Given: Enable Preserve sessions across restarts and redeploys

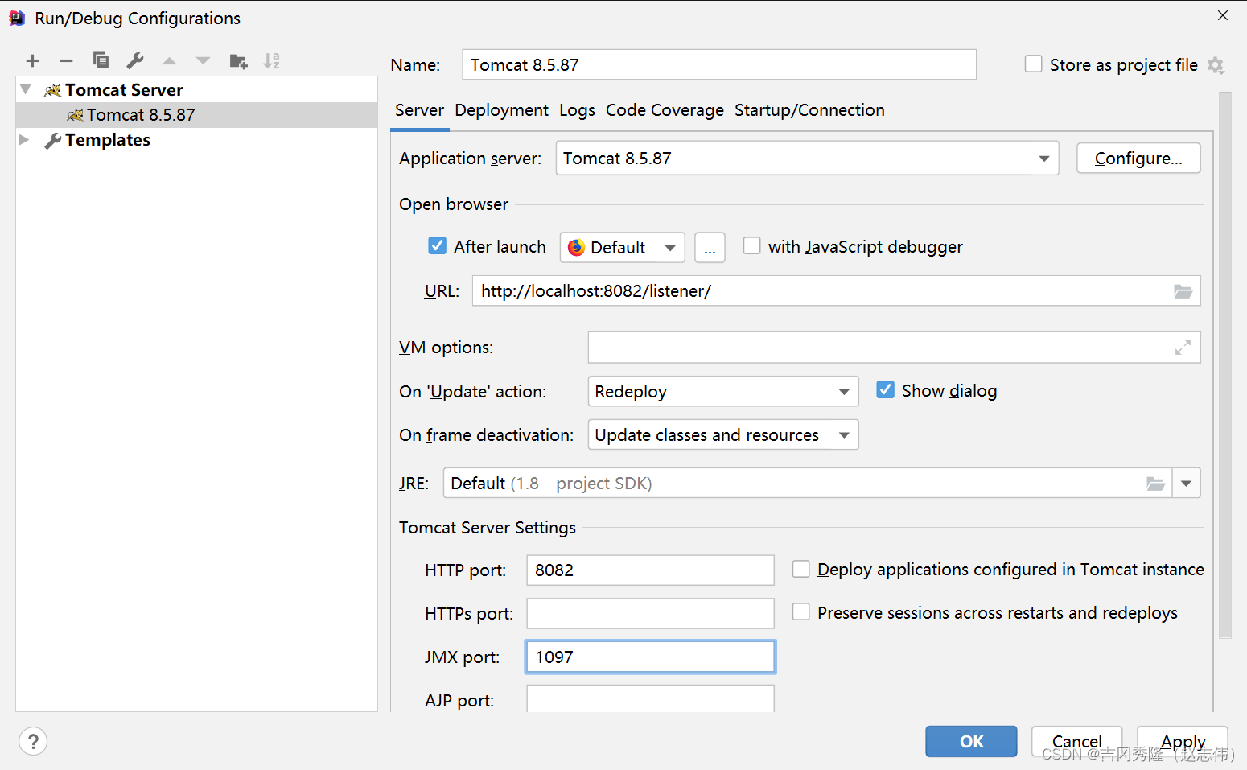Looking at the screenshot, I should pos(800,612).
